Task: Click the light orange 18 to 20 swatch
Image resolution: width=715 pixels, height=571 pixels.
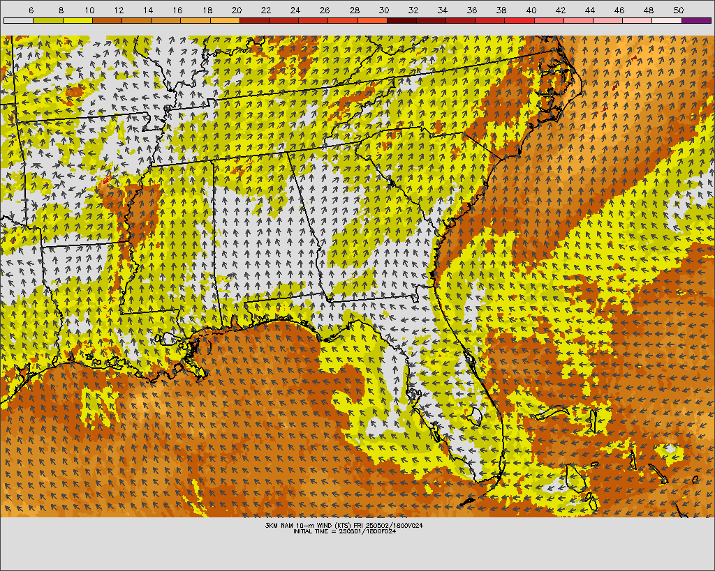Action: click(x=225, y=20)
